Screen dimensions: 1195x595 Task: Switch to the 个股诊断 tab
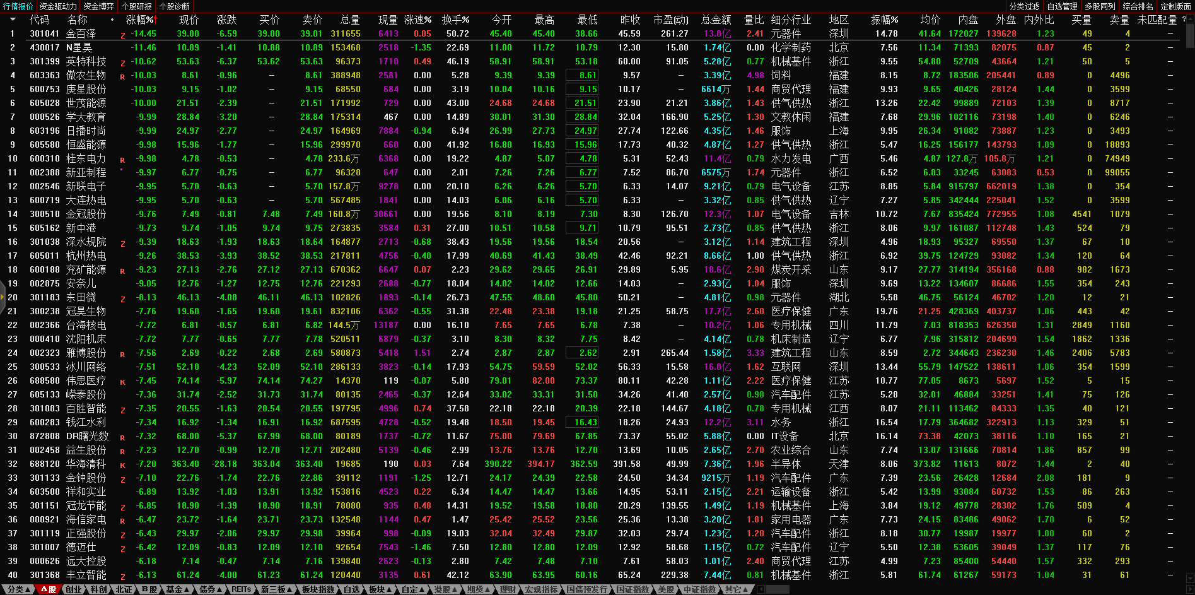point(174,6)
